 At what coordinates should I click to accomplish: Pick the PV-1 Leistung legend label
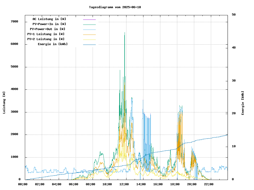(46, 34)
